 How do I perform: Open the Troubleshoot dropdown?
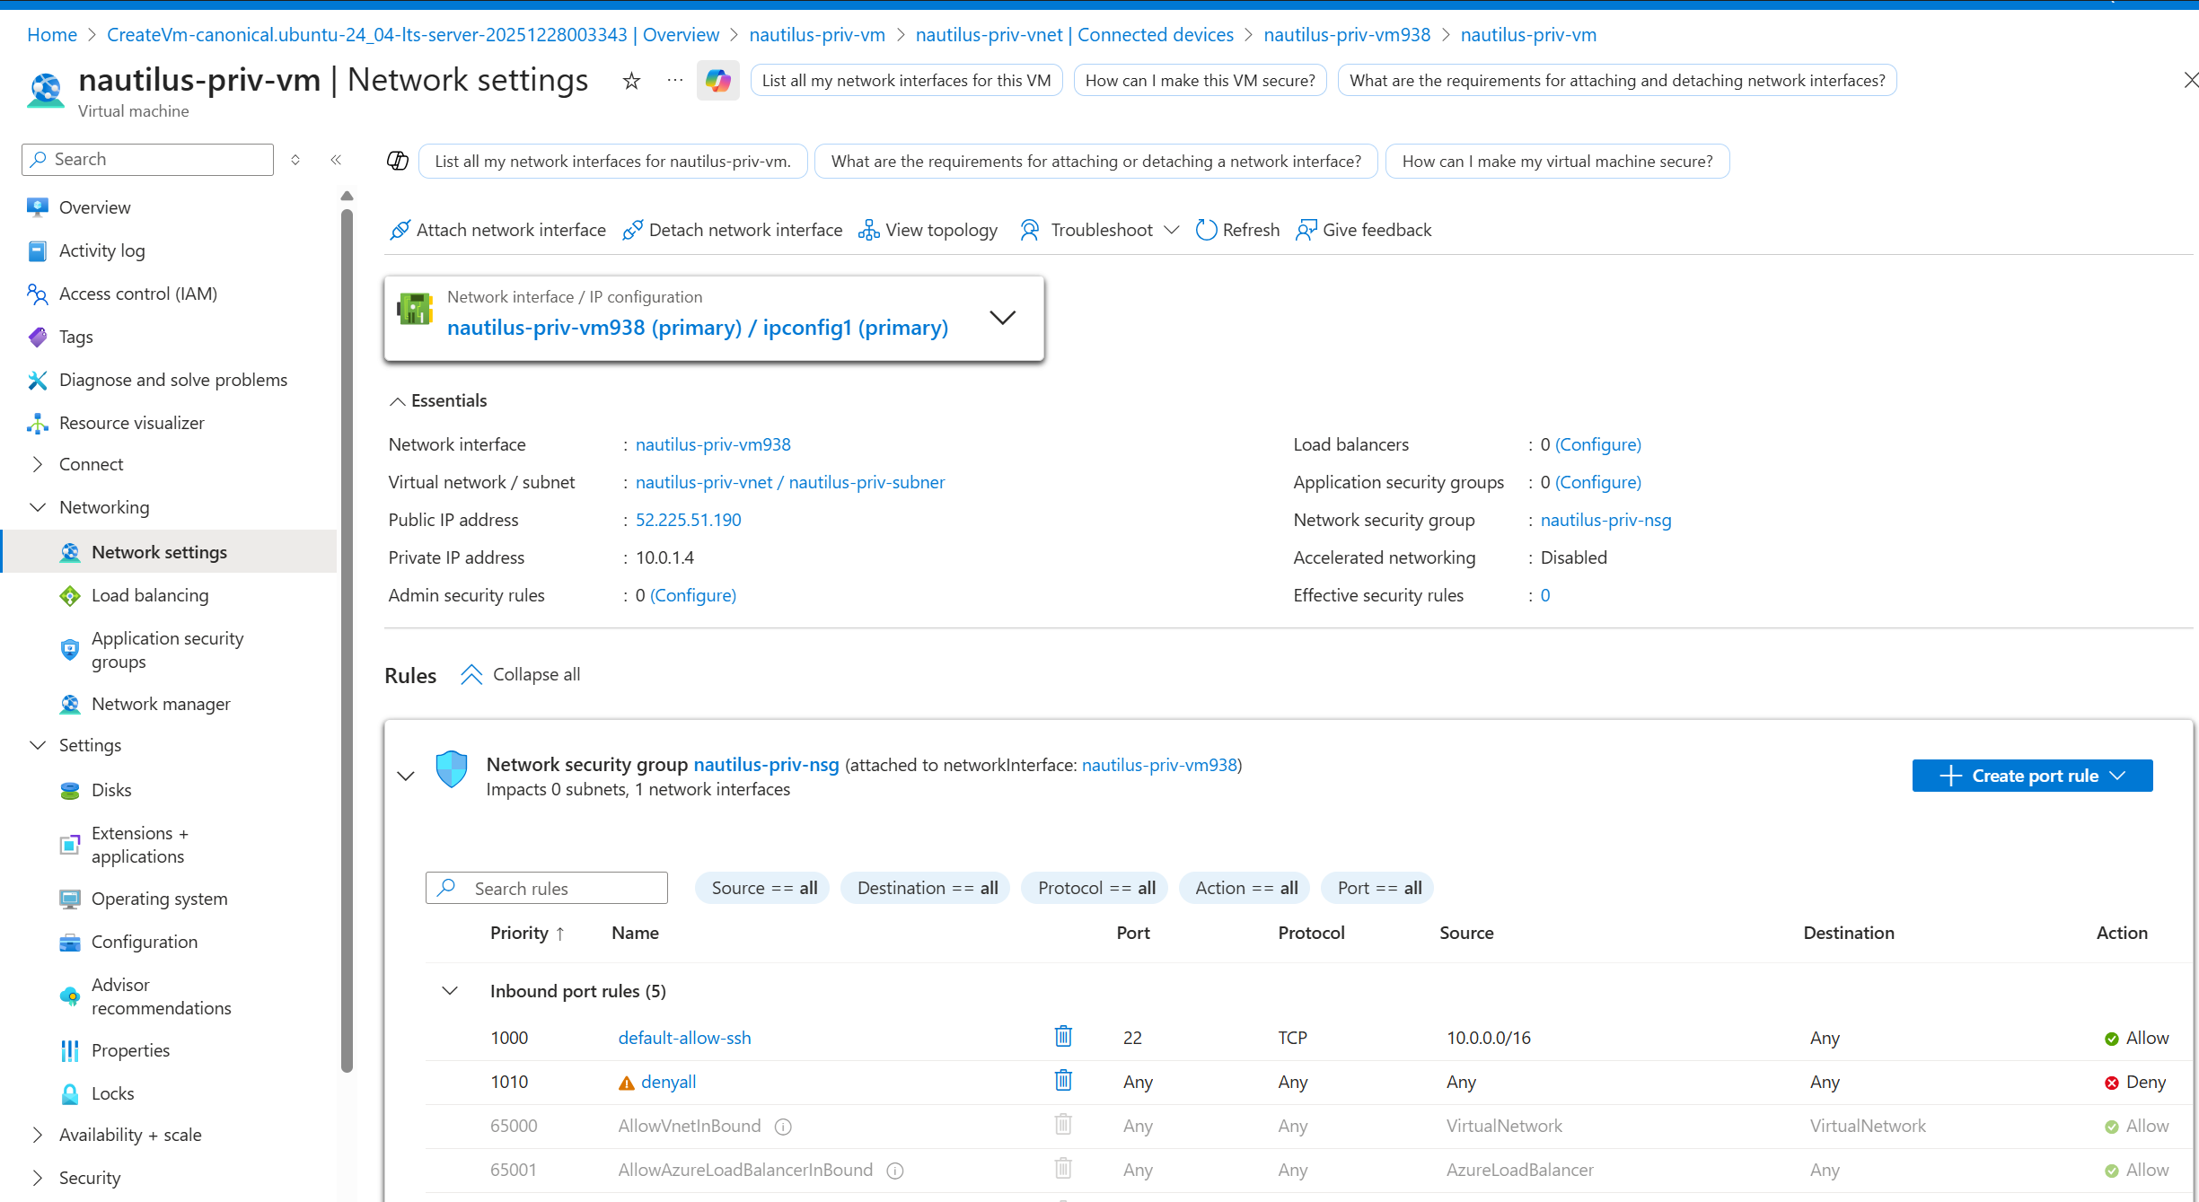point(1100,230)
